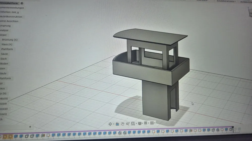The height and width of the screenshot is (141, 252).
Task: Open the Benannte Ansichten browser folder
Action: pyautogui.click(x=9, y=21)
